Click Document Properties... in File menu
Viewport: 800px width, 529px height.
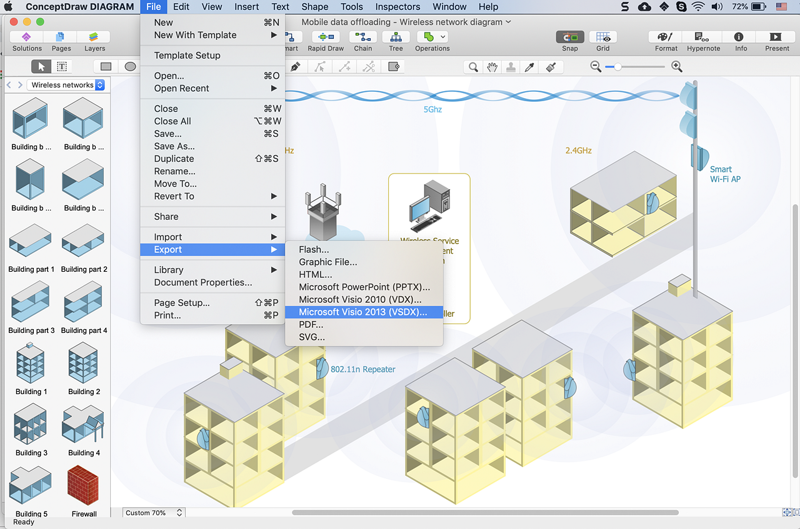pyautogui.click(x=203, y=282)
